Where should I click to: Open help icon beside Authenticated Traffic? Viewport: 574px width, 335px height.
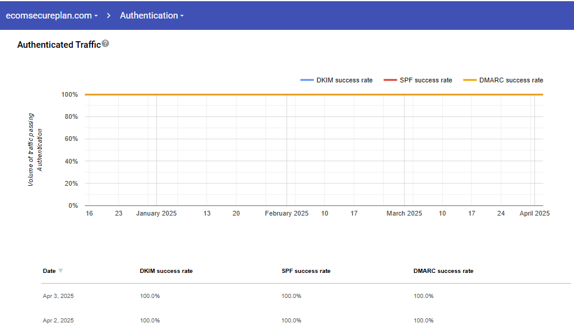click(x=106, y=44)
